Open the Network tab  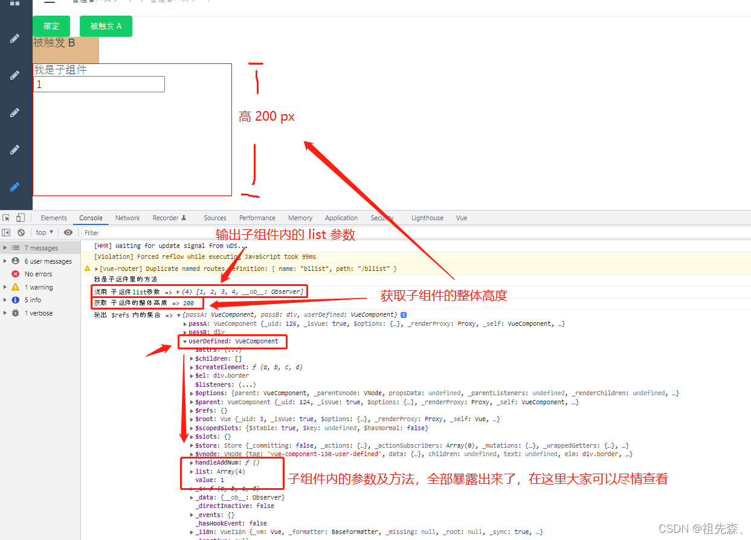[x=127, y=218]
